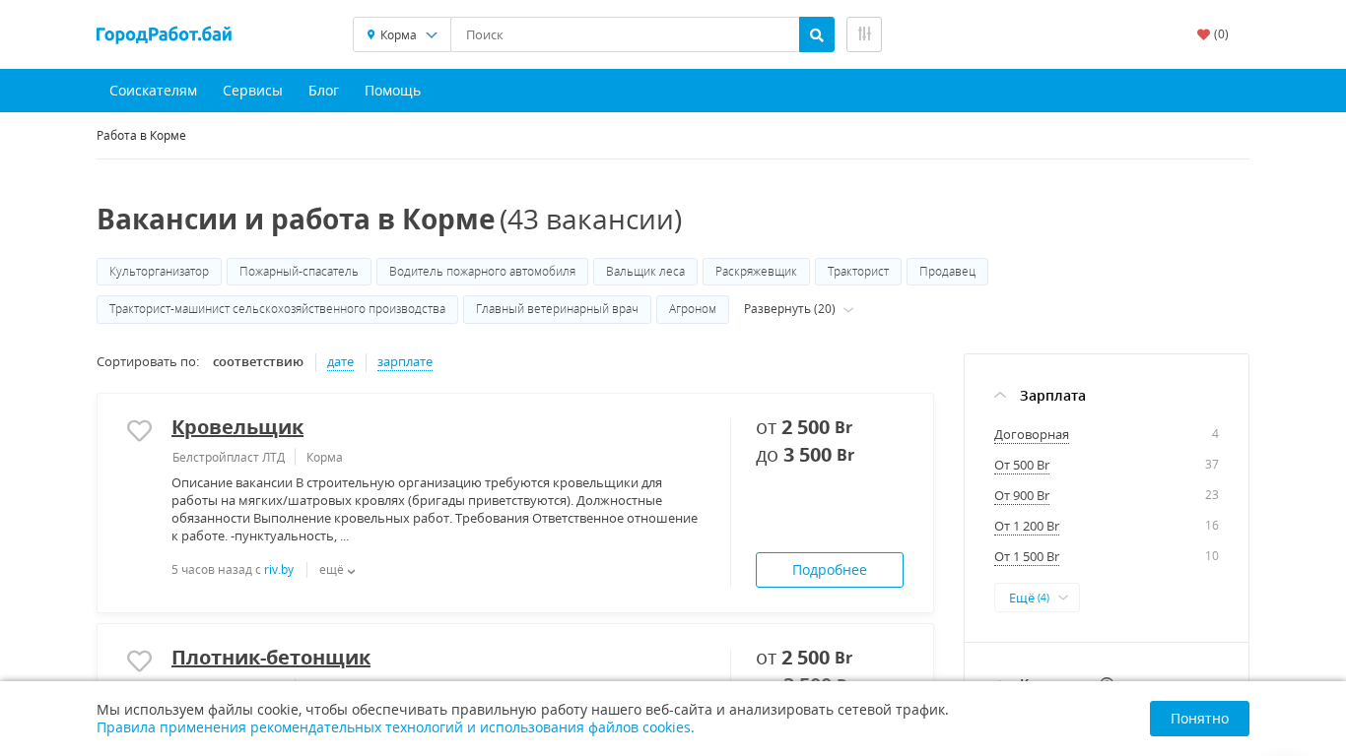Open riv.by source link
Image resolution: width=1346 pixels, height=756 pixels.
(279, 570)
